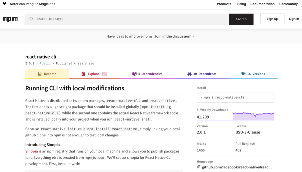Click the npm install react-native inline code
The image size is (302, 172).
point(112,129)
